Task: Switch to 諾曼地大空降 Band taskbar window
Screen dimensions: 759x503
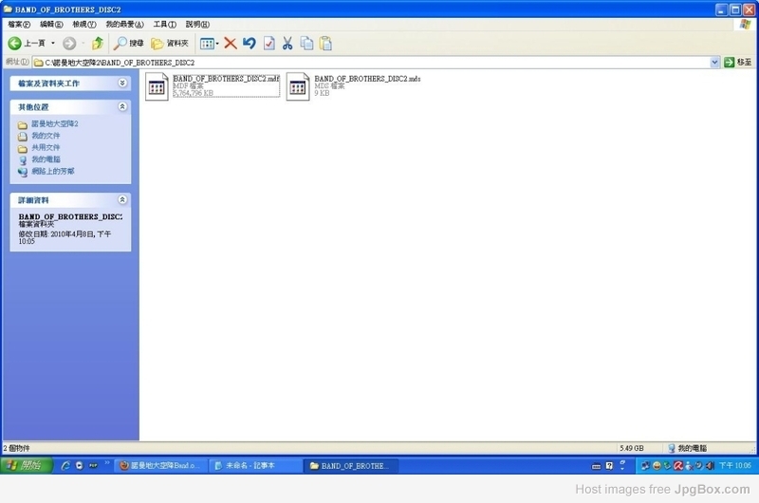Action: click(x=161, y=466)
